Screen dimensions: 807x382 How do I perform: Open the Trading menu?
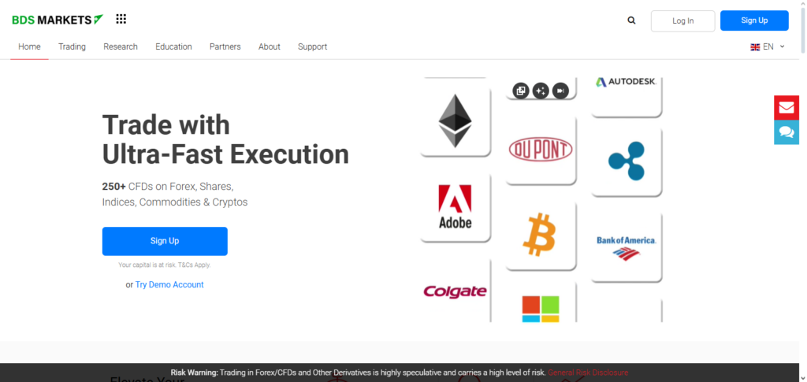(72, 46)
